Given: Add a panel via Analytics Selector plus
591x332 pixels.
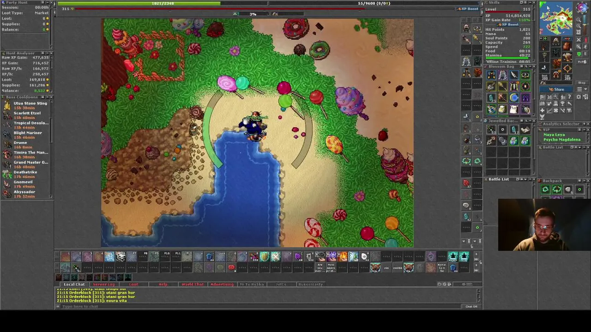Looking at the screenshot, I should point(583,124).
